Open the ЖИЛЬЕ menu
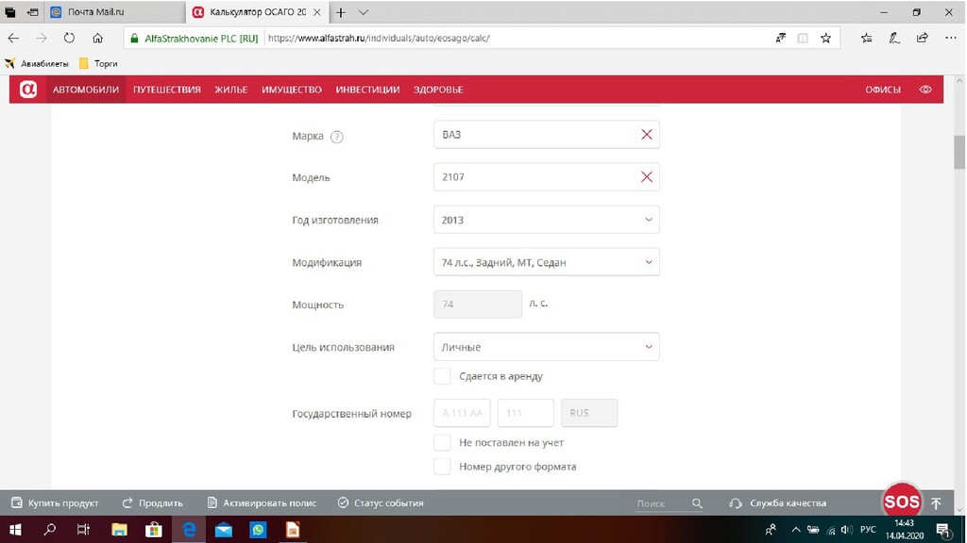 231,90
